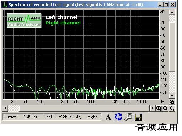Zoom in horizontally with the plus magnifier
The image size is (182, 136).
tap(159, 108)
